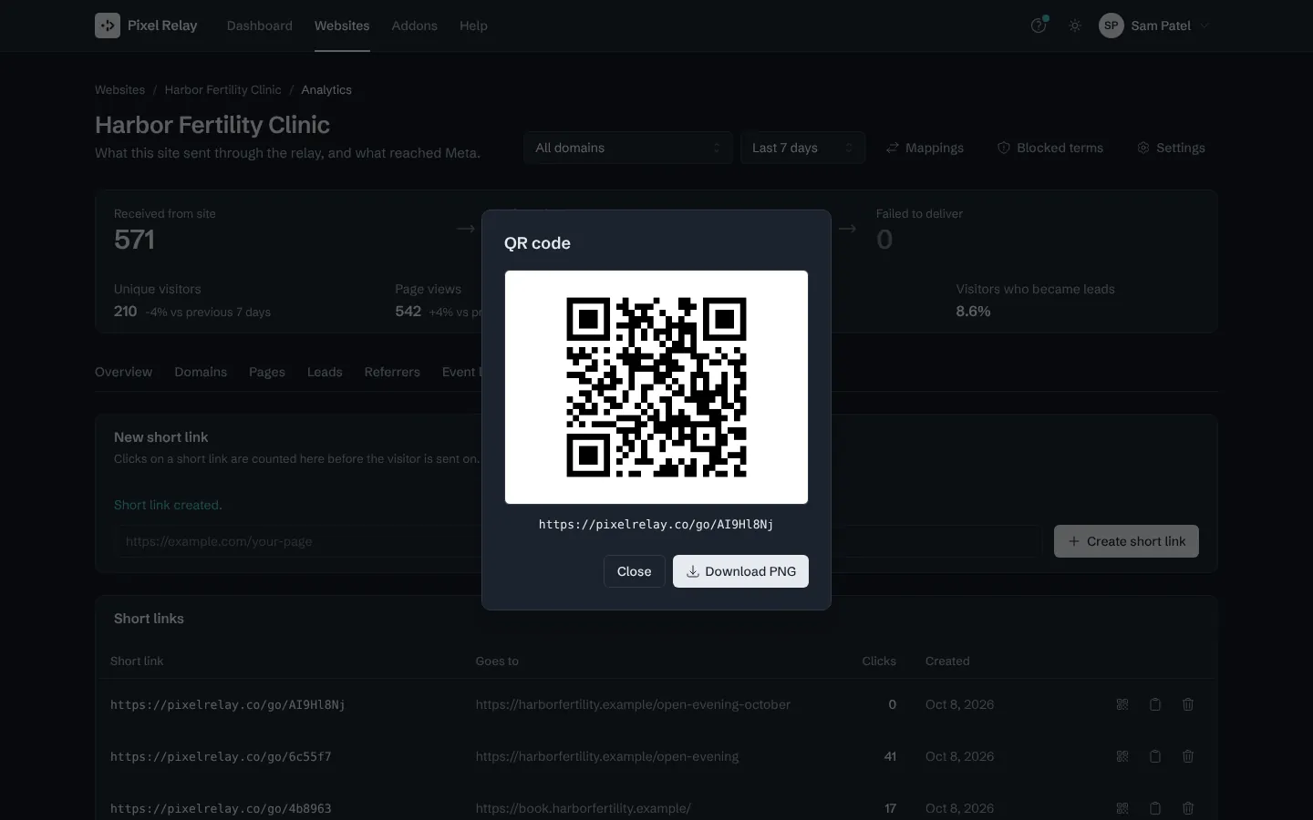Image resolution: width=1313 pixels, height=820 pixels.
Task: Show QR code for the AI9Hl8Nj link
Action: point(1122,704)
